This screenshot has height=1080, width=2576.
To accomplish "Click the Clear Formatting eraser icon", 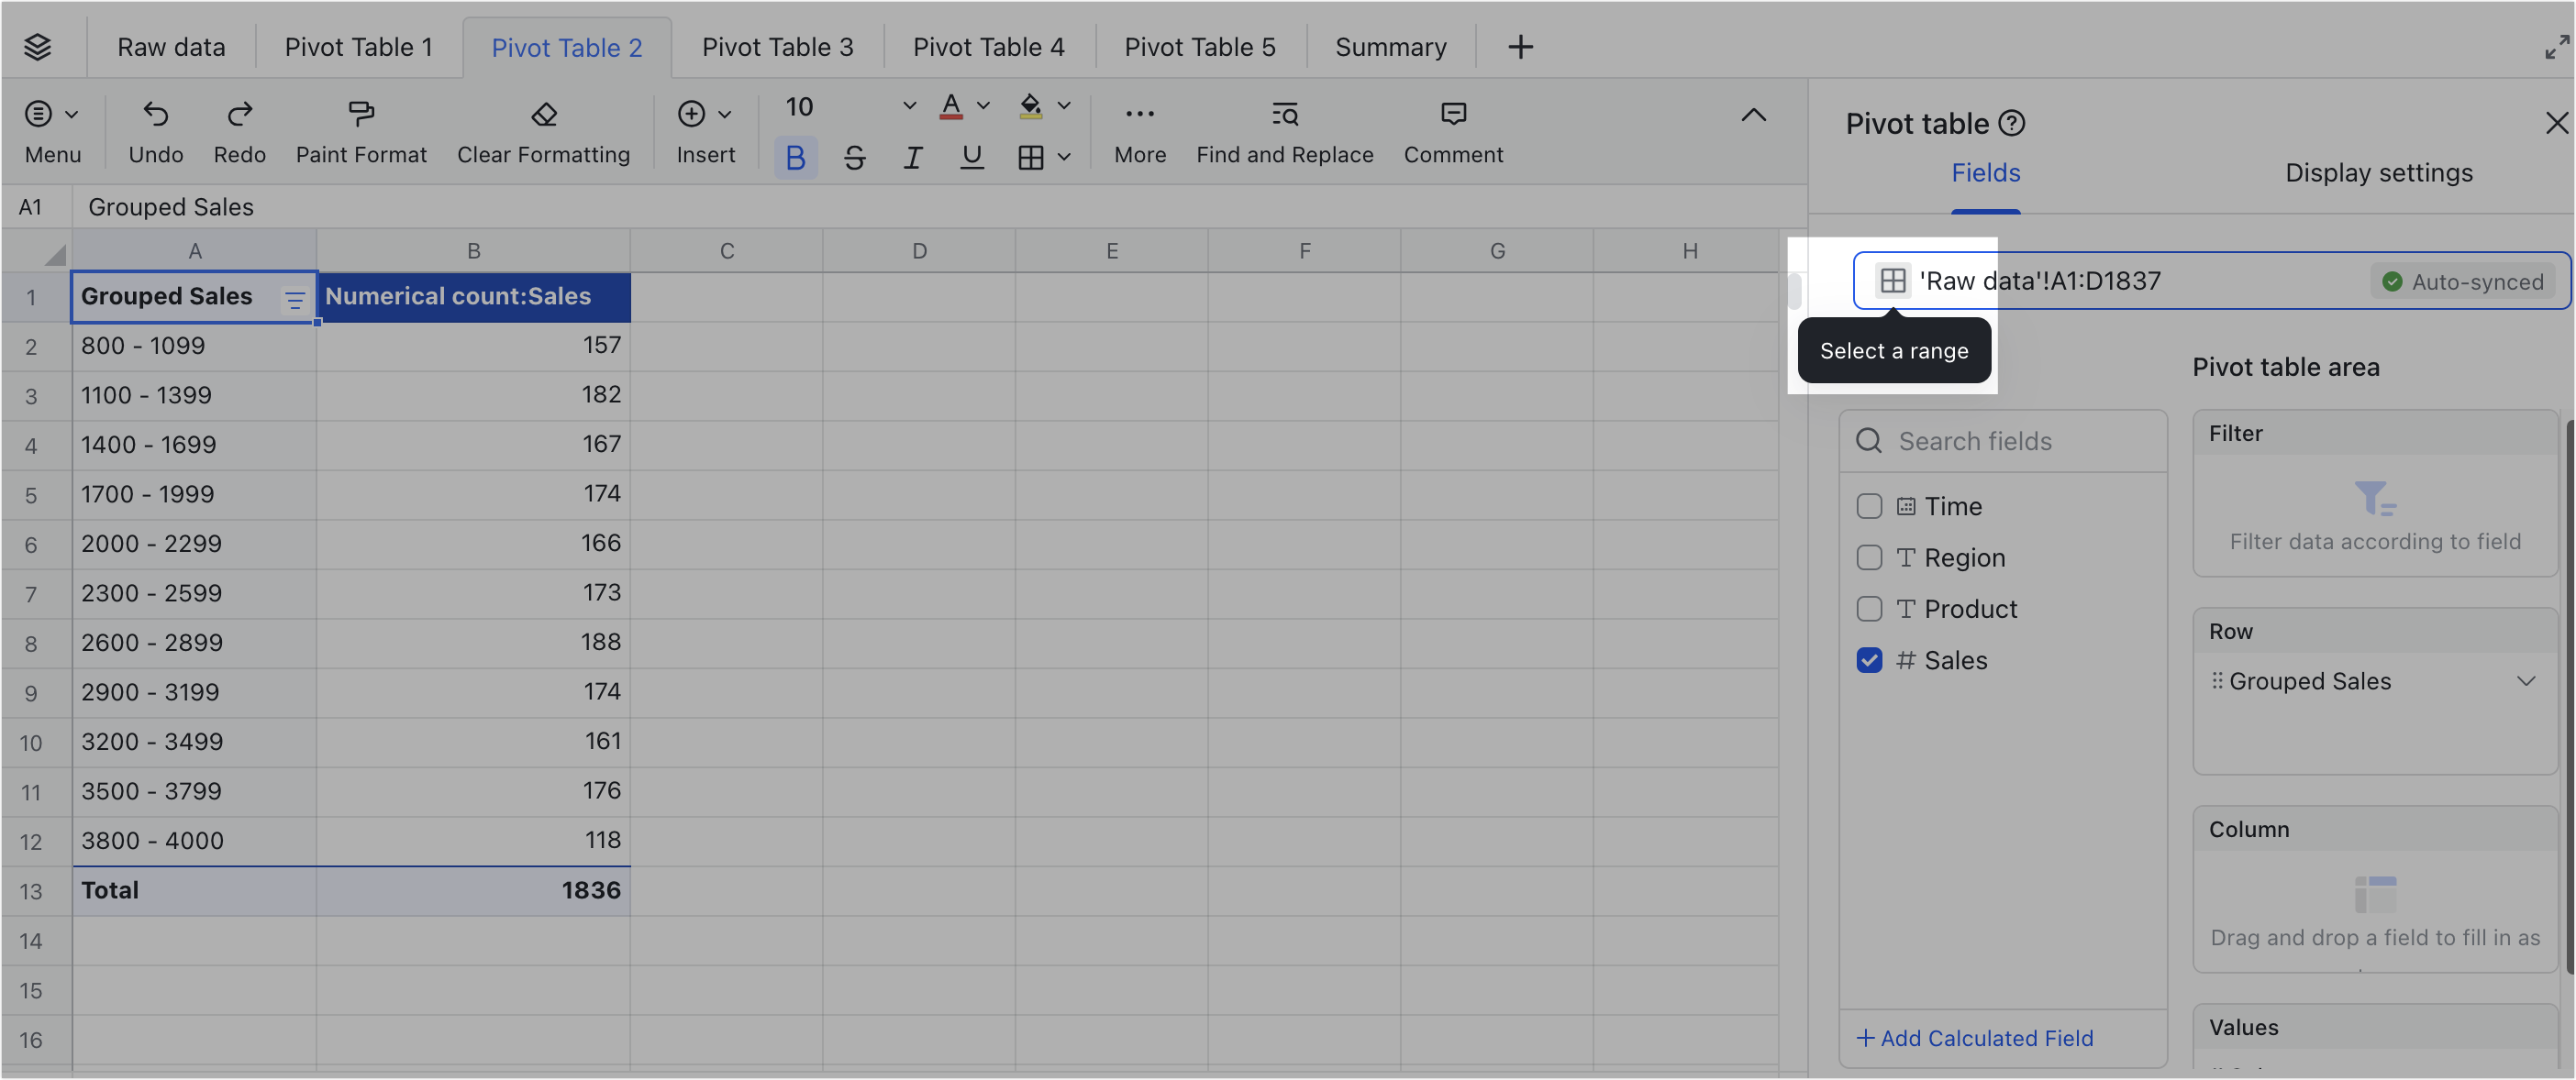I will (x=543, y=114).
